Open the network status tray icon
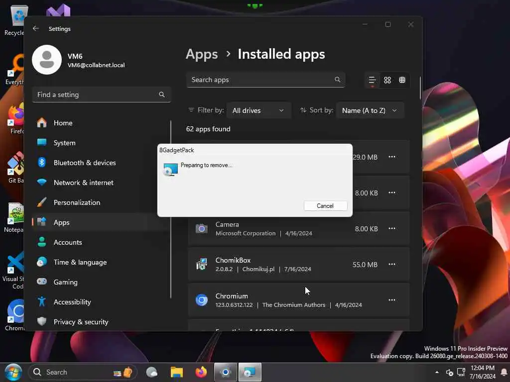Viewport: 510px width, 382px height. (461, 372)
